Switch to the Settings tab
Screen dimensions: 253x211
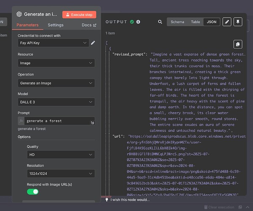[56, 25]
